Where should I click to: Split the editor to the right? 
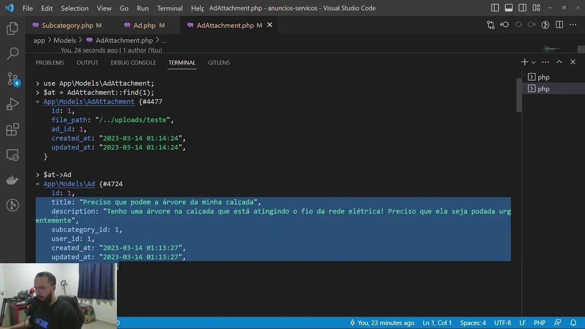(x=559, y=25)
